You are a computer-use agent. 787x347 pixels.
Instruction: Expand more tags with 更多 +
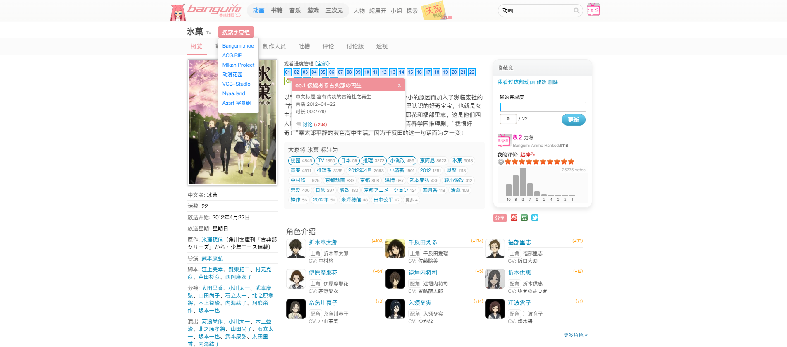coord(411,200)
